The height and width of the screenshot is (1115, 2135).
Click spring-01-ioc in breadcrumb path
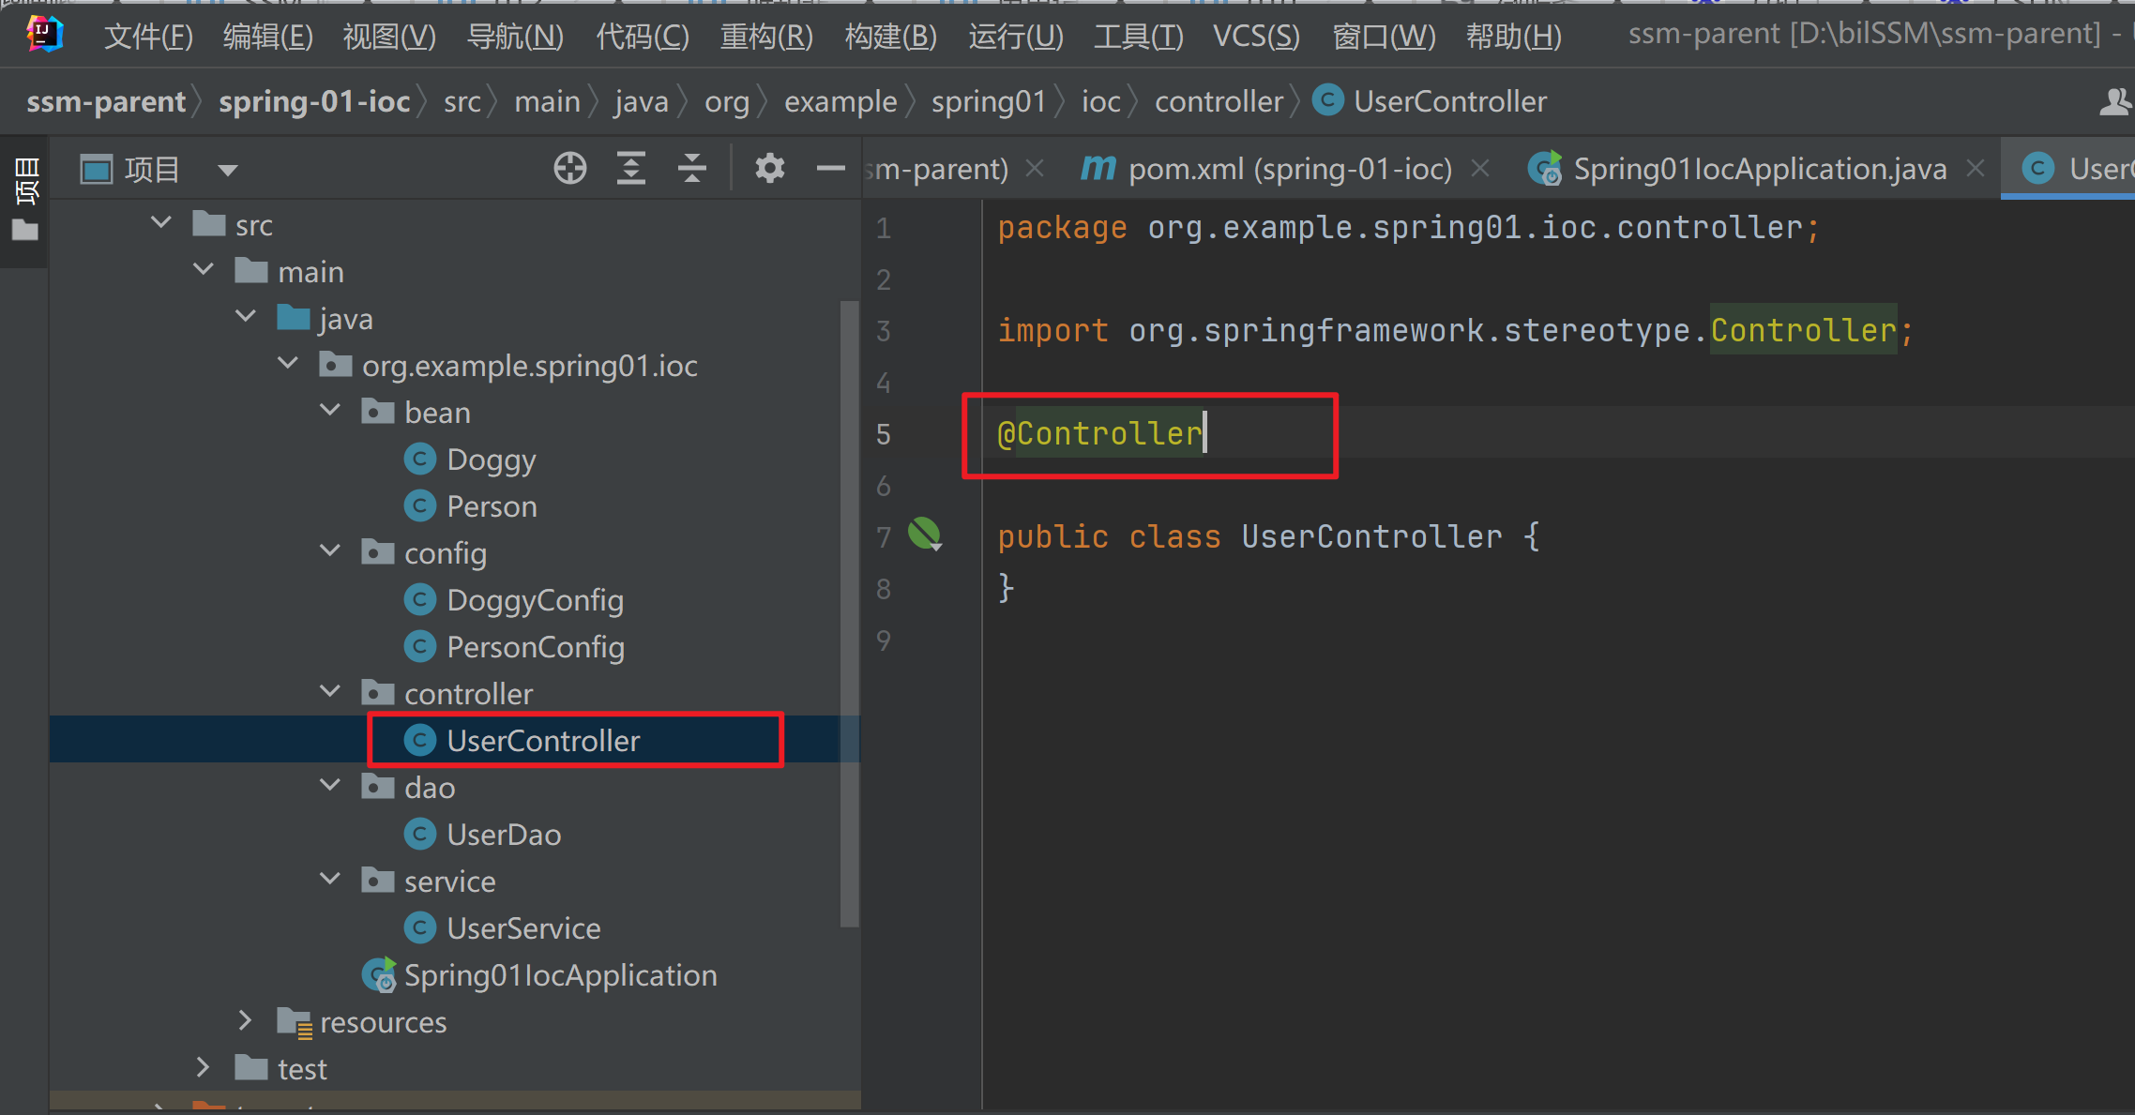click(314, 101)
